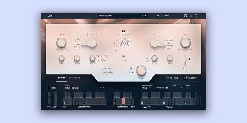Click the Character selector handle

89,43
